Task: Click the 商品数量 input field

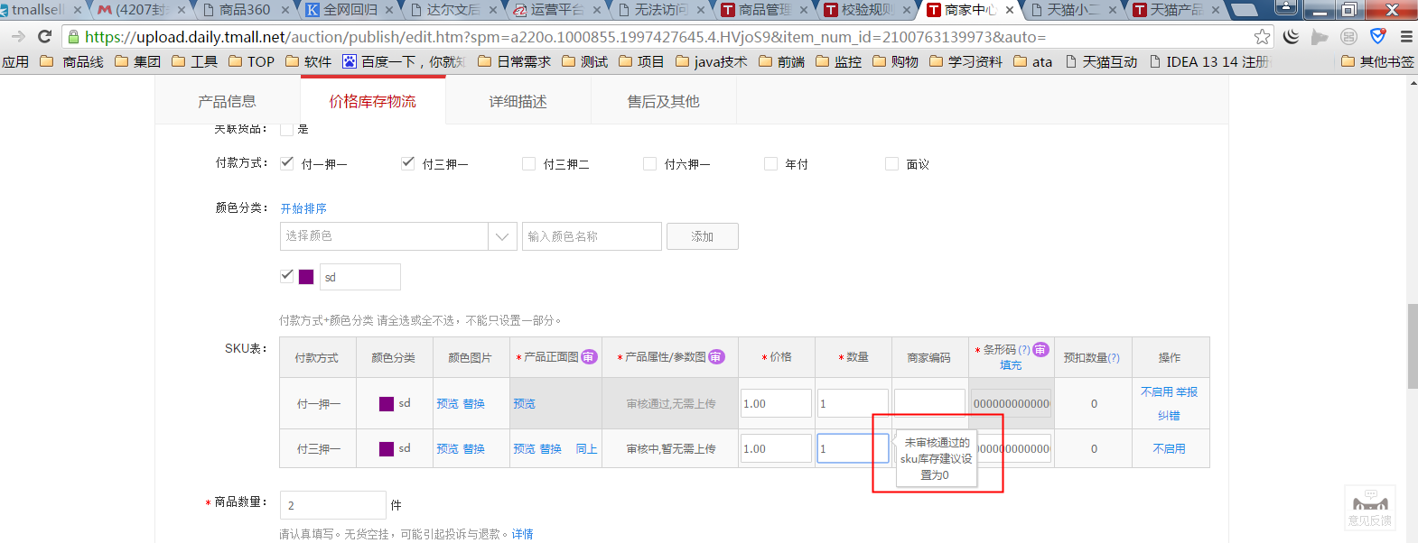Action: pos(333,505)
